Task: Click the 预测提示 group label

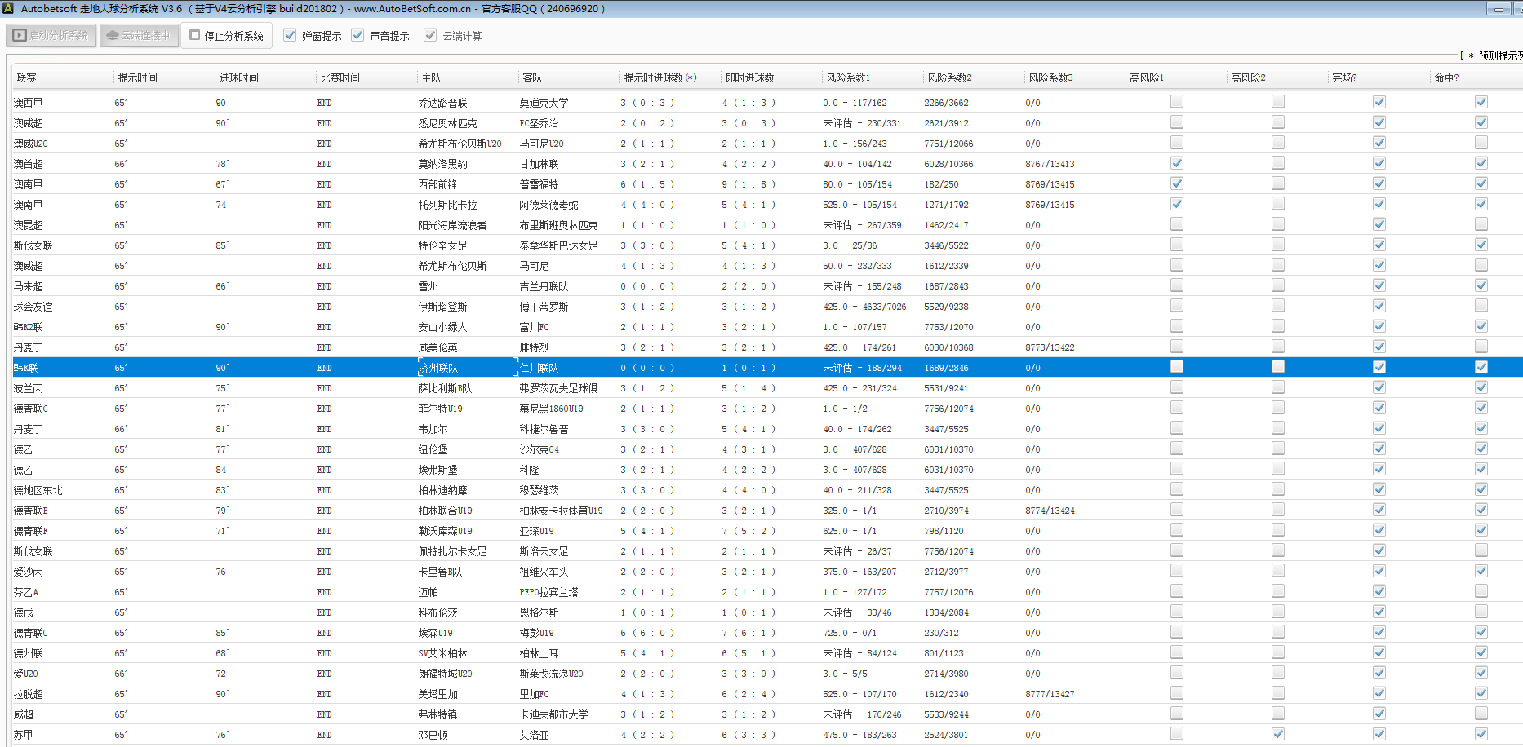Action: (x=1499, y=55)
